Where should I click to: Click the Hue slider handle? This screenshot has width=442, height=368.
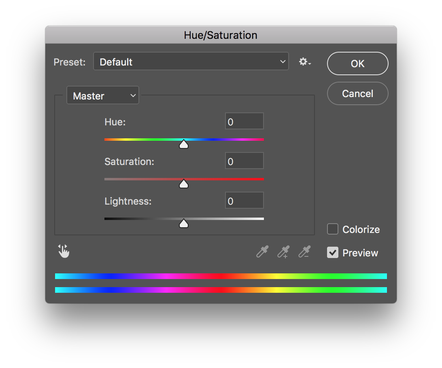pyautogui.click(x=184, y=144)
